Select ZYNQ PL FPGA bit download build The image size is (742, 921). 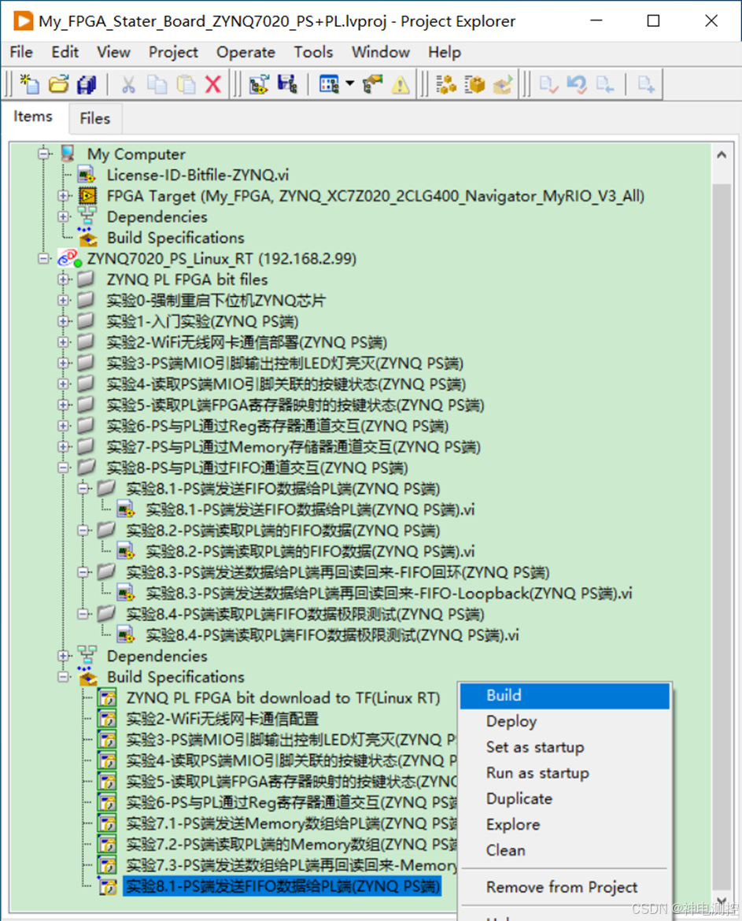[283, 697]
